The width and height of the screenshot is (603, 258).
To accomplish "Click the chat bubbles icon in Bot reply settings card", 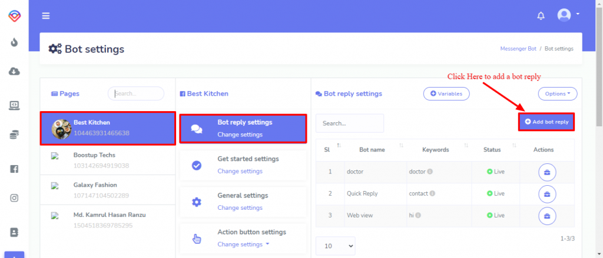I will pyautogui.click(x=197, y=129).
